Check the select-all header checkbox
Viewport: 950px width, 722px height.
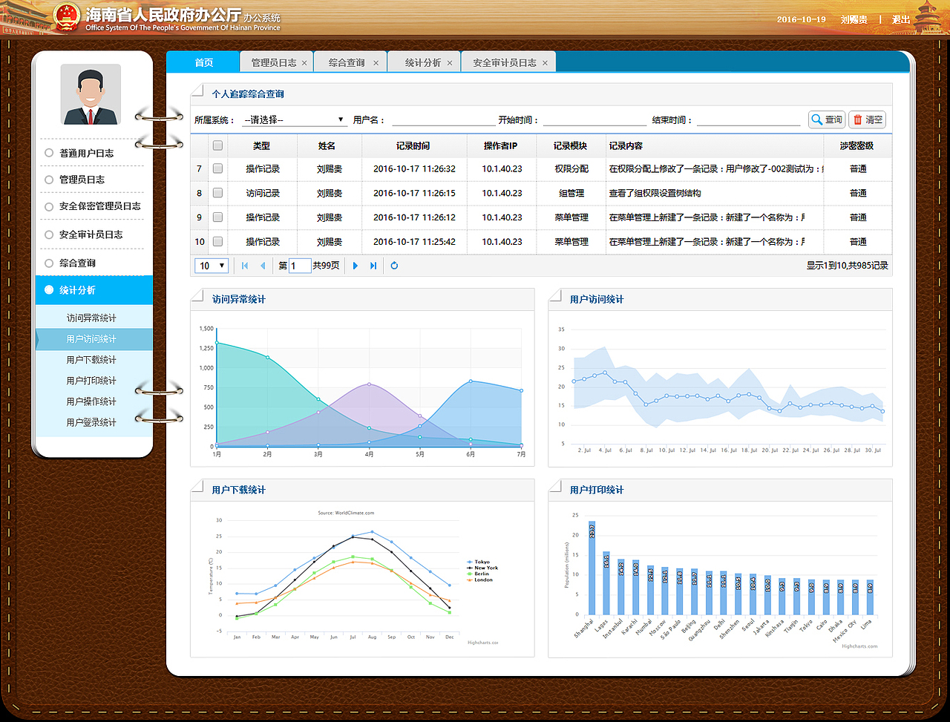click(217, 146)
